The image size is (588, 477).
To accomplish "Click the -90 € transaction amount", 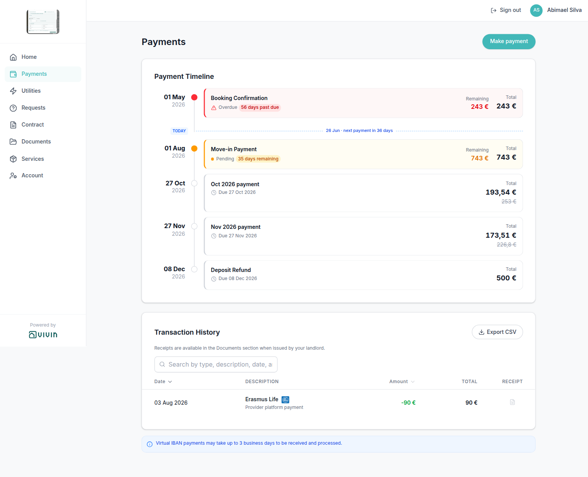I will [x=408, y=403].
